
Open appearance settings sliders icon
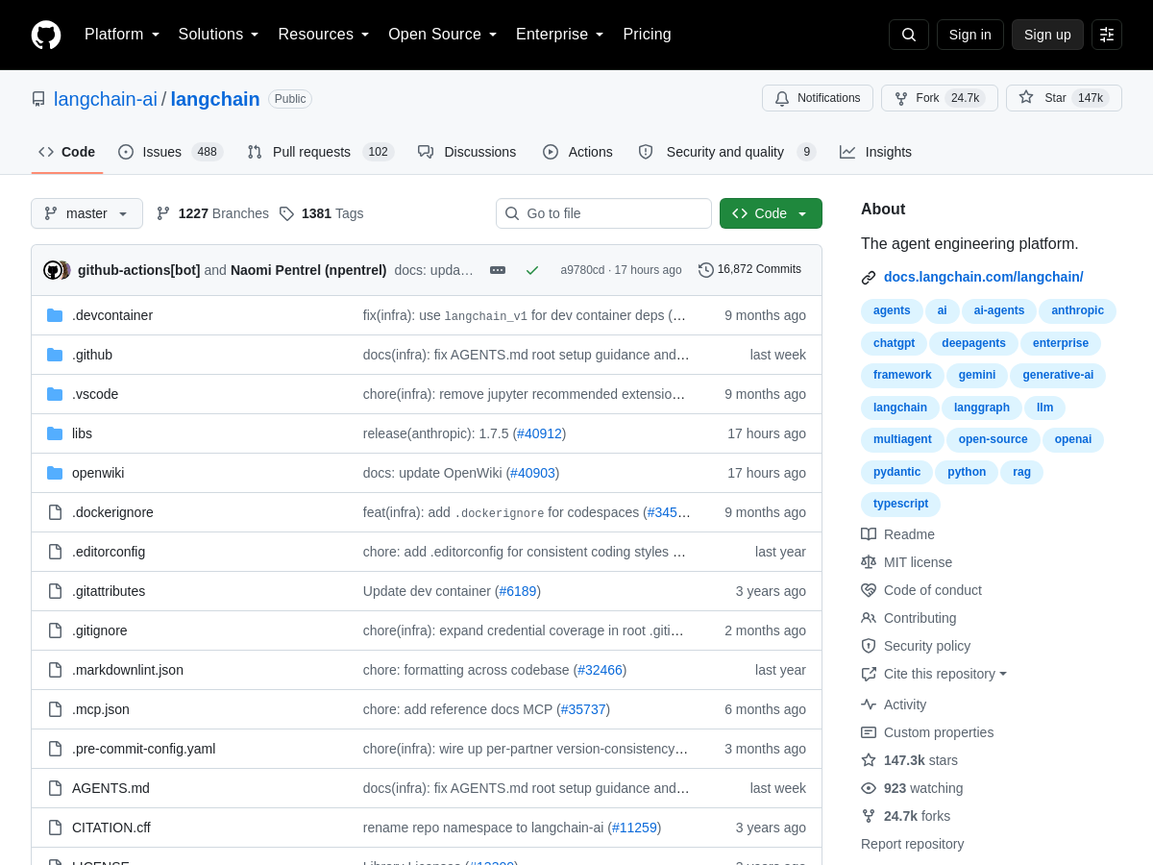click(x=1107, y=35)
